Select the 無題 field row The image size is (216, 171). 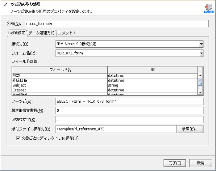(x=105, y=76)
